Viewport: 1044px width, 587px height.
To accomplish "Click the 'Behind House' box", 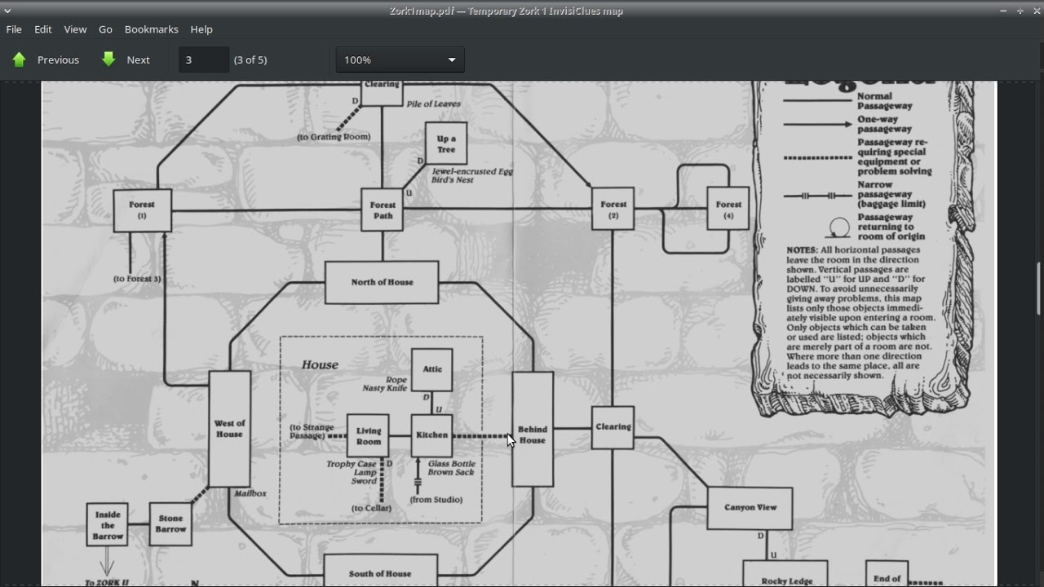I will (x=533, y=429).
